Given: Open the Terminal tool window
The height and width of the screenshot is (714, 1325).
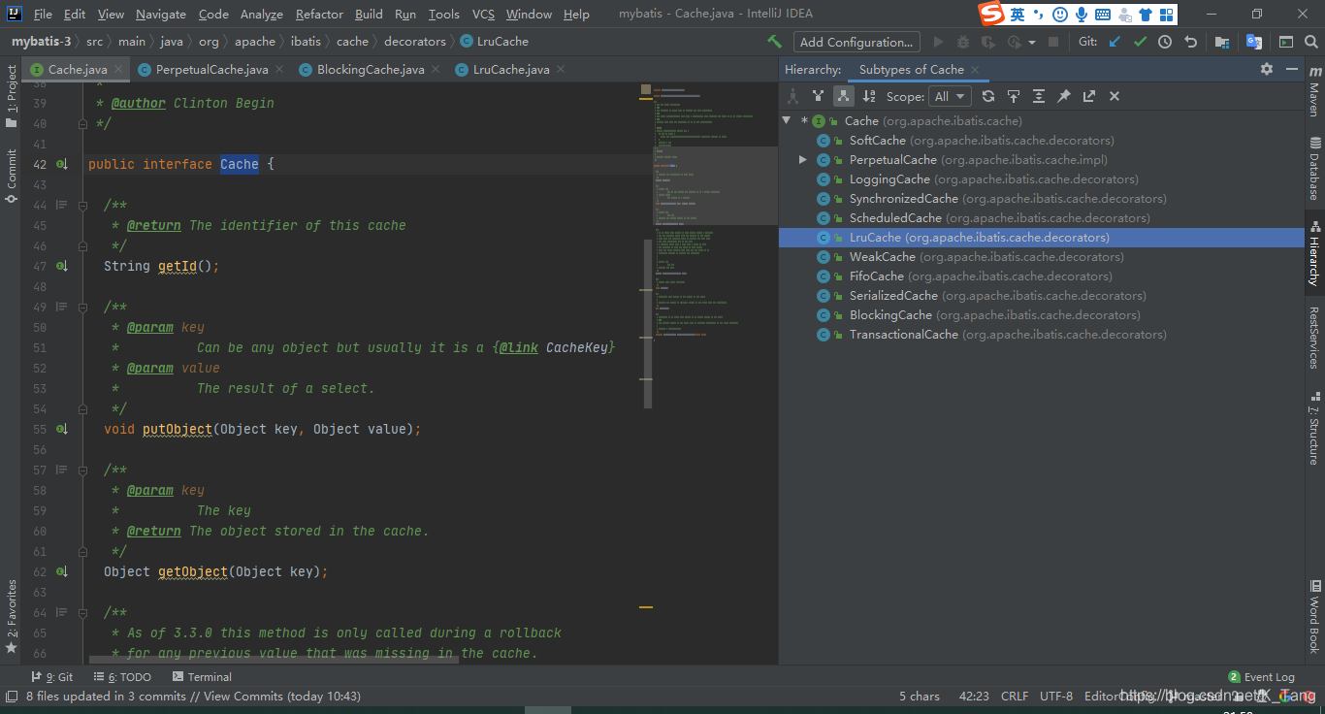Looking at the screenshot, I should pyautogui.click(x=202, y=677).
